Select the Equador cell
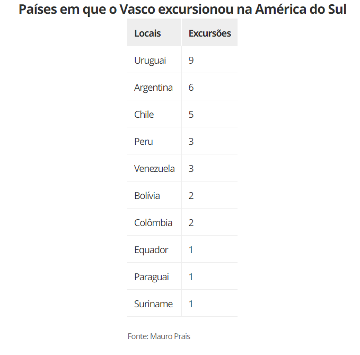This screenshot has height=355, width=360. pyautogui.click(x=151, y=250)
